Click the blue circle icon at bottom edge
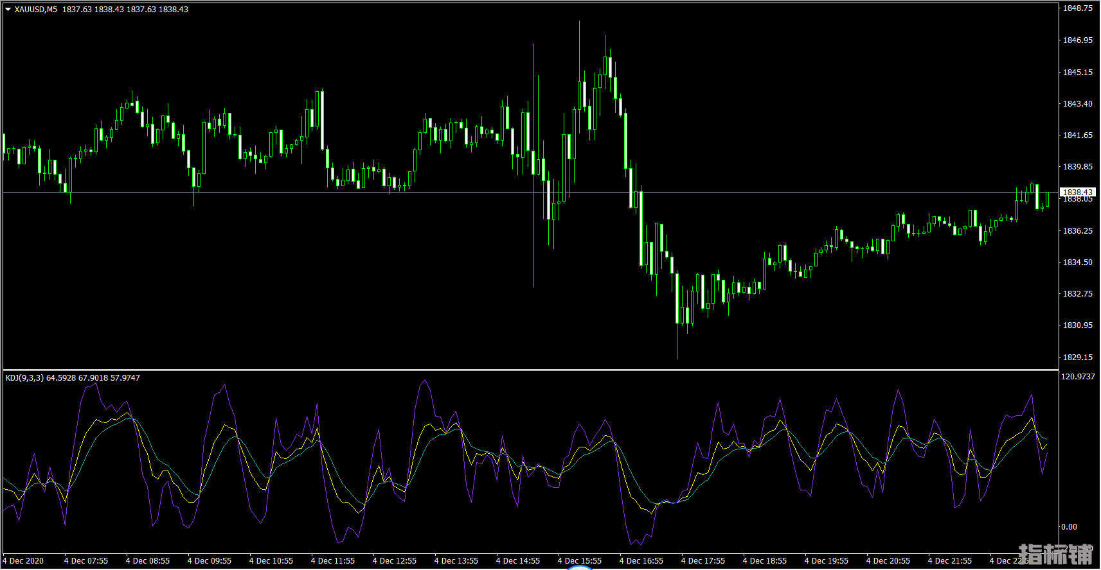1101x570 pixels. (579, 567)
